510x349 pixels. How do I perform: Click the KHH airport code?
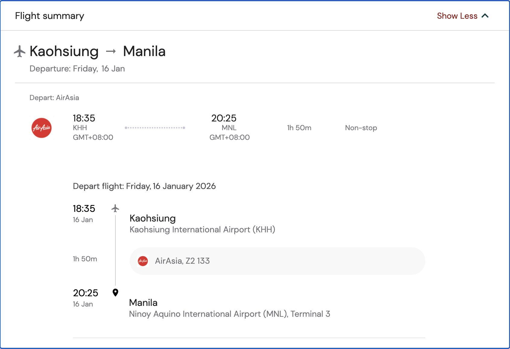[80, 128]
